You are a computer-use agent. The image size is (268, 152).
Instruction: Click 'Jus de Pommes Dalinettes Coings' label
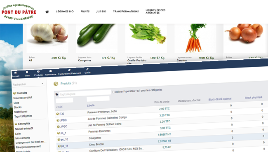pos(107,118)
